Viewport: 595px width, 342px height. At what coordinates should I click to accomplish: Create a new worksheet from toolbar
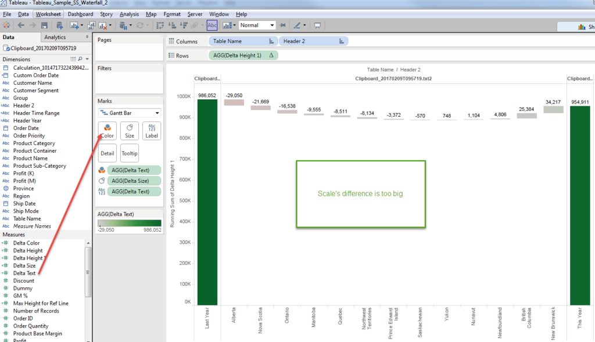coord(74,26)
